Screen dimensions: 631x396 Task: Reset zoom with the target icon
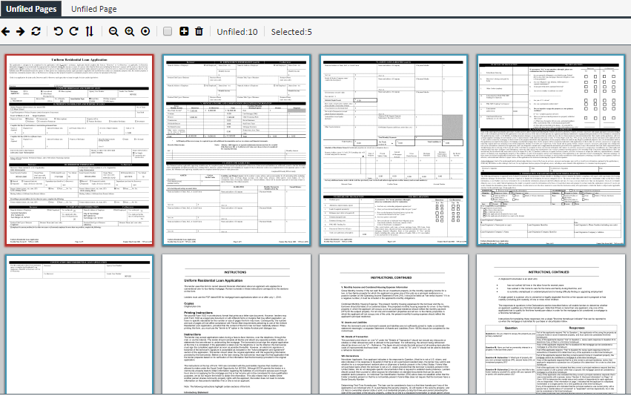click(145, 32)
